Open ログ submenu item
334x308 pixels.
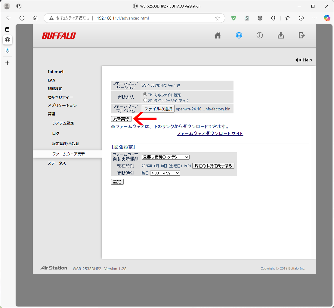point(56,134)
